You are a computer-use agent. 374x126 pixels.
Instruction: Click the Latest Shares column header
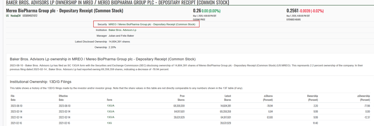227,98
